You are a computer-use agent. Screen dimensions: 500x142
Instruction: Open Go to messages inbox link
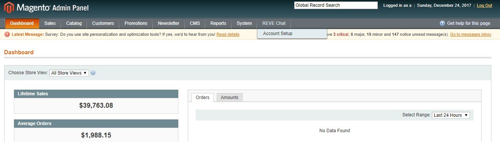[471, 34]
